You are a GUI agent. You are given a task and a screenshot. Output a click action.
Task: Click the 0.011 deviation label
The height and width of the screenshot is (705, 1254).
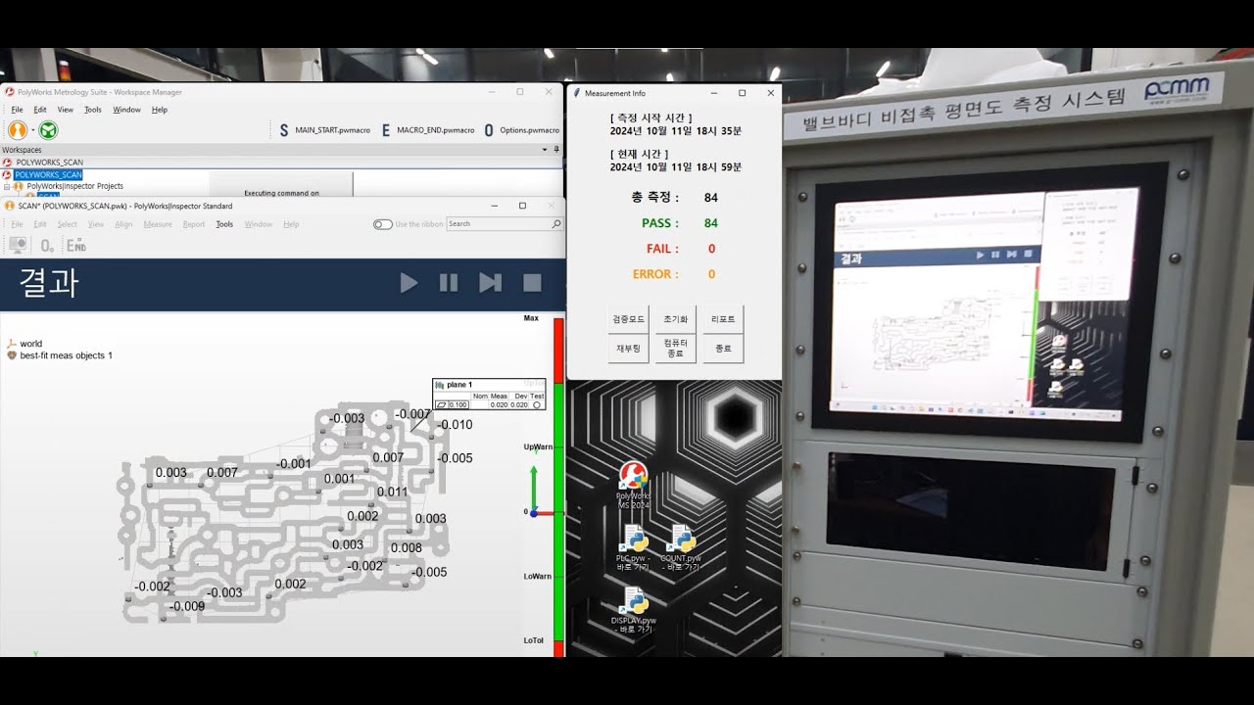click(392, 493)
